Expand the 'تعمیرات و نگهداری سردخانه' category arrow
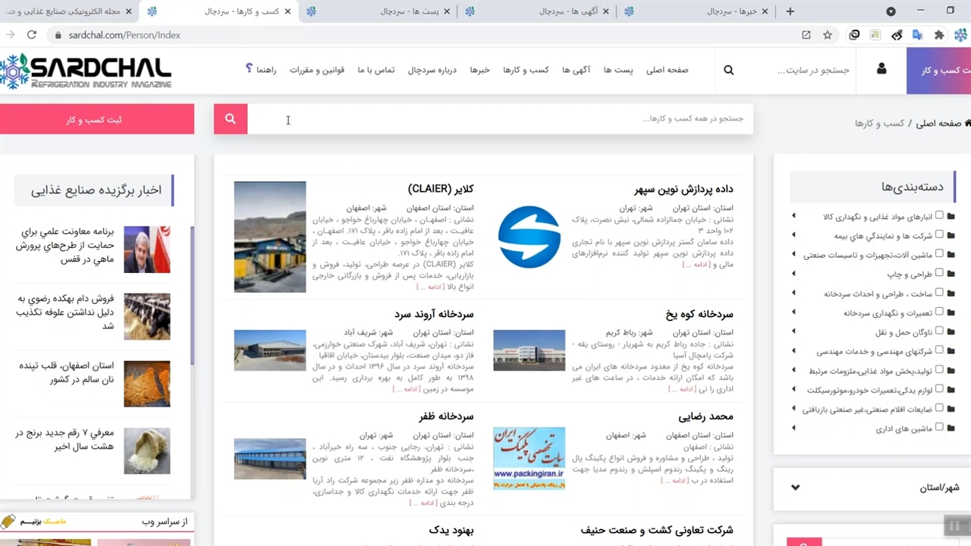The image size is (971, 546). coord(793,312)
